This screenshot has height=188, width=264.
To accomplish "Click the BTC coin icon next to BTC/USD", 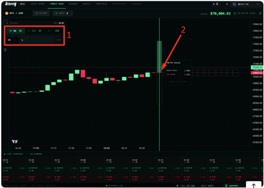I will click(6, 13).
